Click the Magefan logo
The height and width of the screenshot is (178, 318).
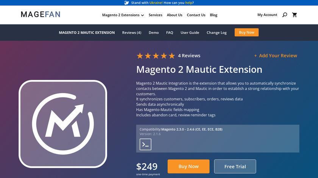(41, 14)
